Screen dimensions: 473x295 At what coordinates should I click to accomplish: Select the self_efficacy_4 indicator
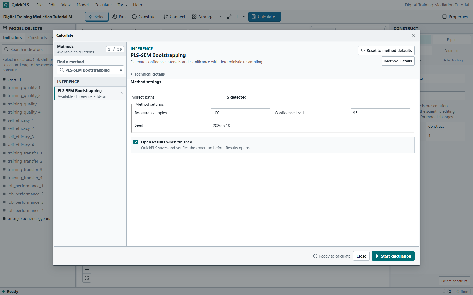click(x=20, y=145)
